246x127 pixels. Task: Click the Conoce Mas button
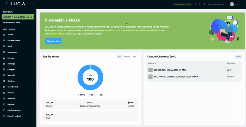click(x=53, y=41)
